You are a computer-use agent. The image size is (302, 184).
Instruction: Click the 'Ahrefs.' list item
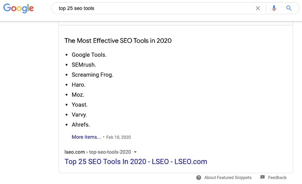click(x=81, y=125)
